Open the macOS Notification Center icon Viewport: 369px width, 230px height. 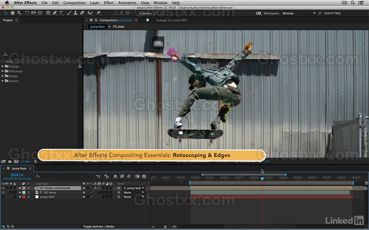pyautogui.click(x=361, y=3)
